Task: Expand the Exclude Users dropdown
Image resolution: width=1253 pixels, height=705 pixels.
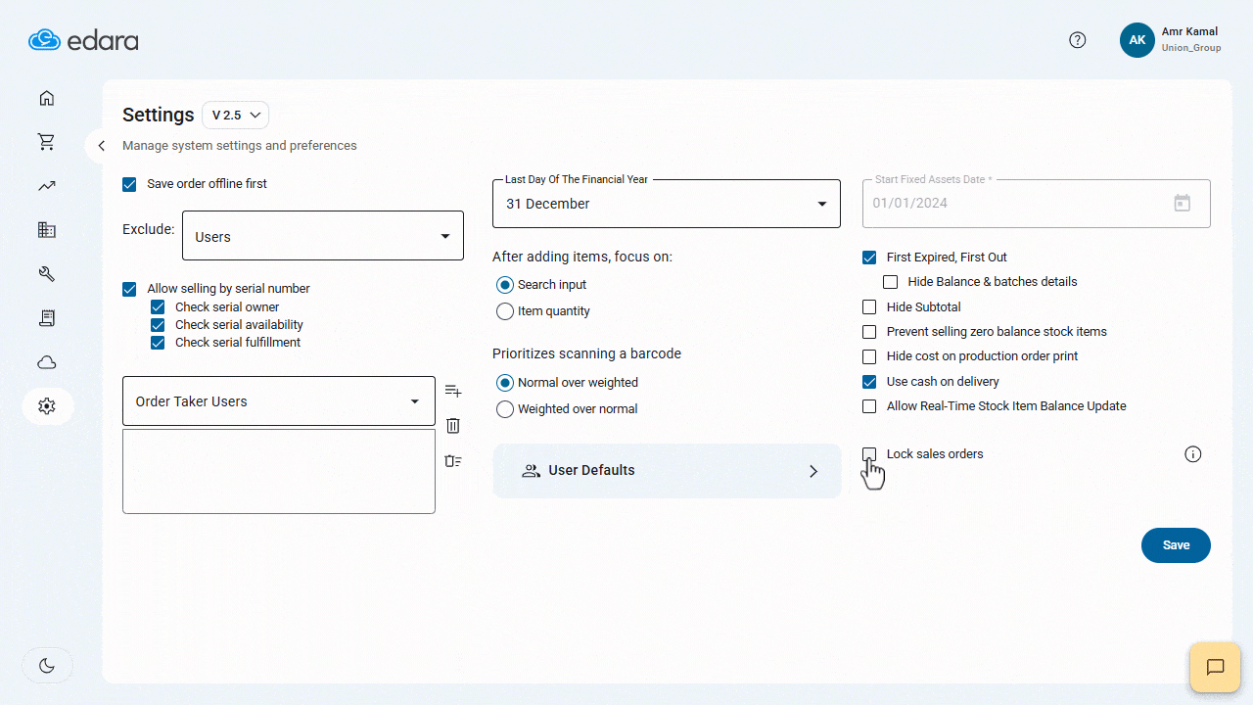Action: [x=322, y=237]
